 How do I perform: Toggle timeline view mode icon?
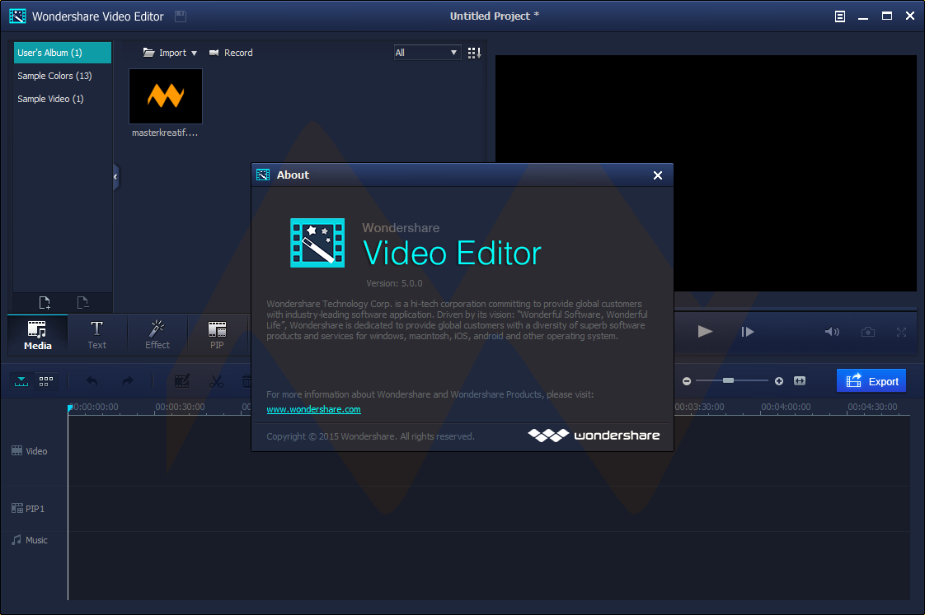click(x=21, y=381)
